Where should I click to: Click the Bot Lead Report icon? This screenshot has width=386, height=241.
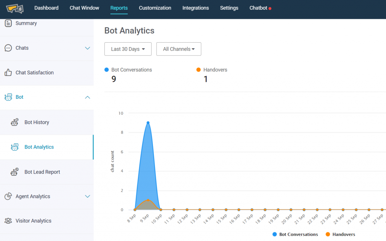[x=15, y=172]
